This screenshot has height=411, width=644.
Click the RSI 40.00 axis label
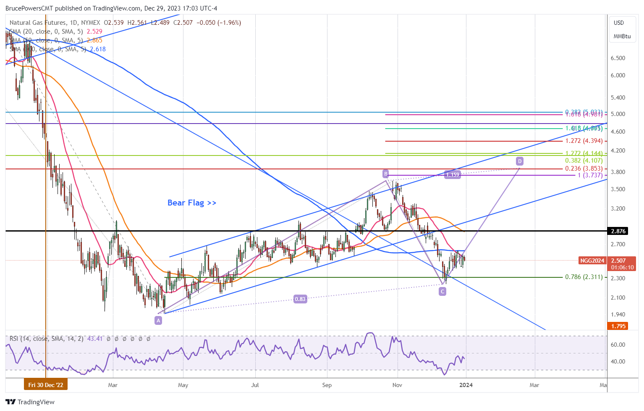618,361
